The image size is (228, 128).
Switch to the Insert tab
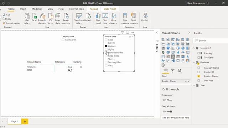(x=23, y=9)
